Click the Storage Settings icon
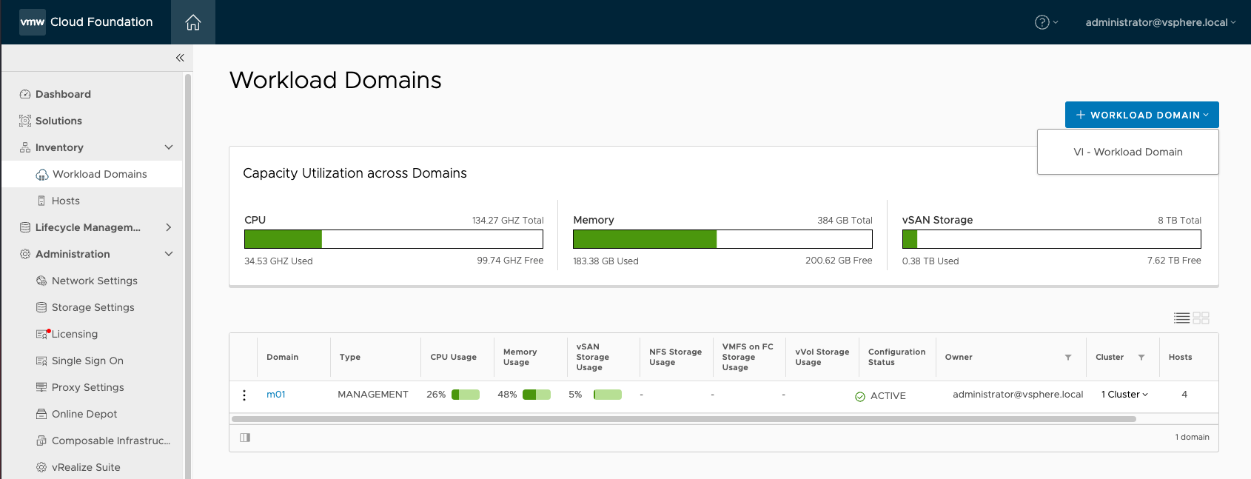The image size is (1251, 479). tap(41, 307)
